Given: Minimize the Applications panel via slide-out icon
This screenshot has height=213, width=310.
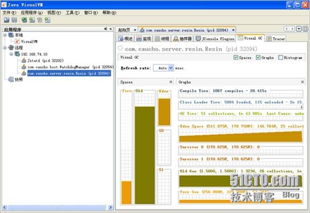Looking at the screenshot, I should pos(106,29).
